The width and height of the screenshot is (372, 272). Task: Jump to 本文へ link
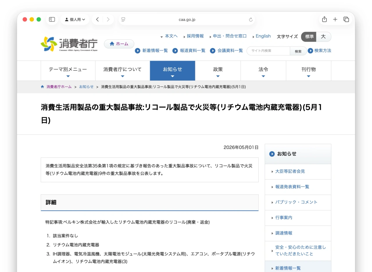(x=171, y=36)
